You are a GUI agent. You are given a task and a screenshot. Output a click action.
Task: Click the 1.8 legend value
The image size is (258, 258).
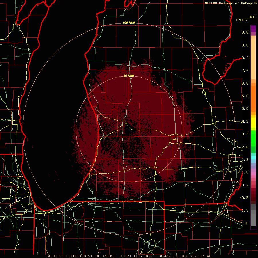(x=245, y=160)
